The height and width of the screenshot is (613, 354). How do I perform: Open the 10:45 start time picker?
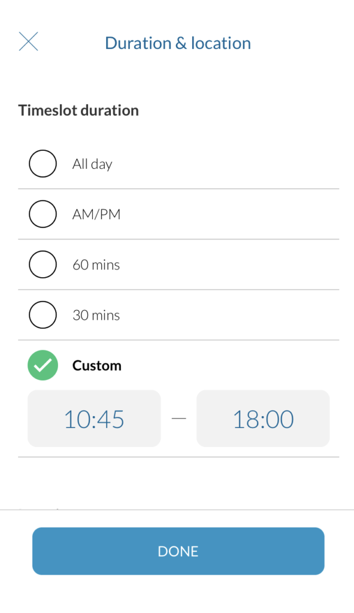point(94,418)
